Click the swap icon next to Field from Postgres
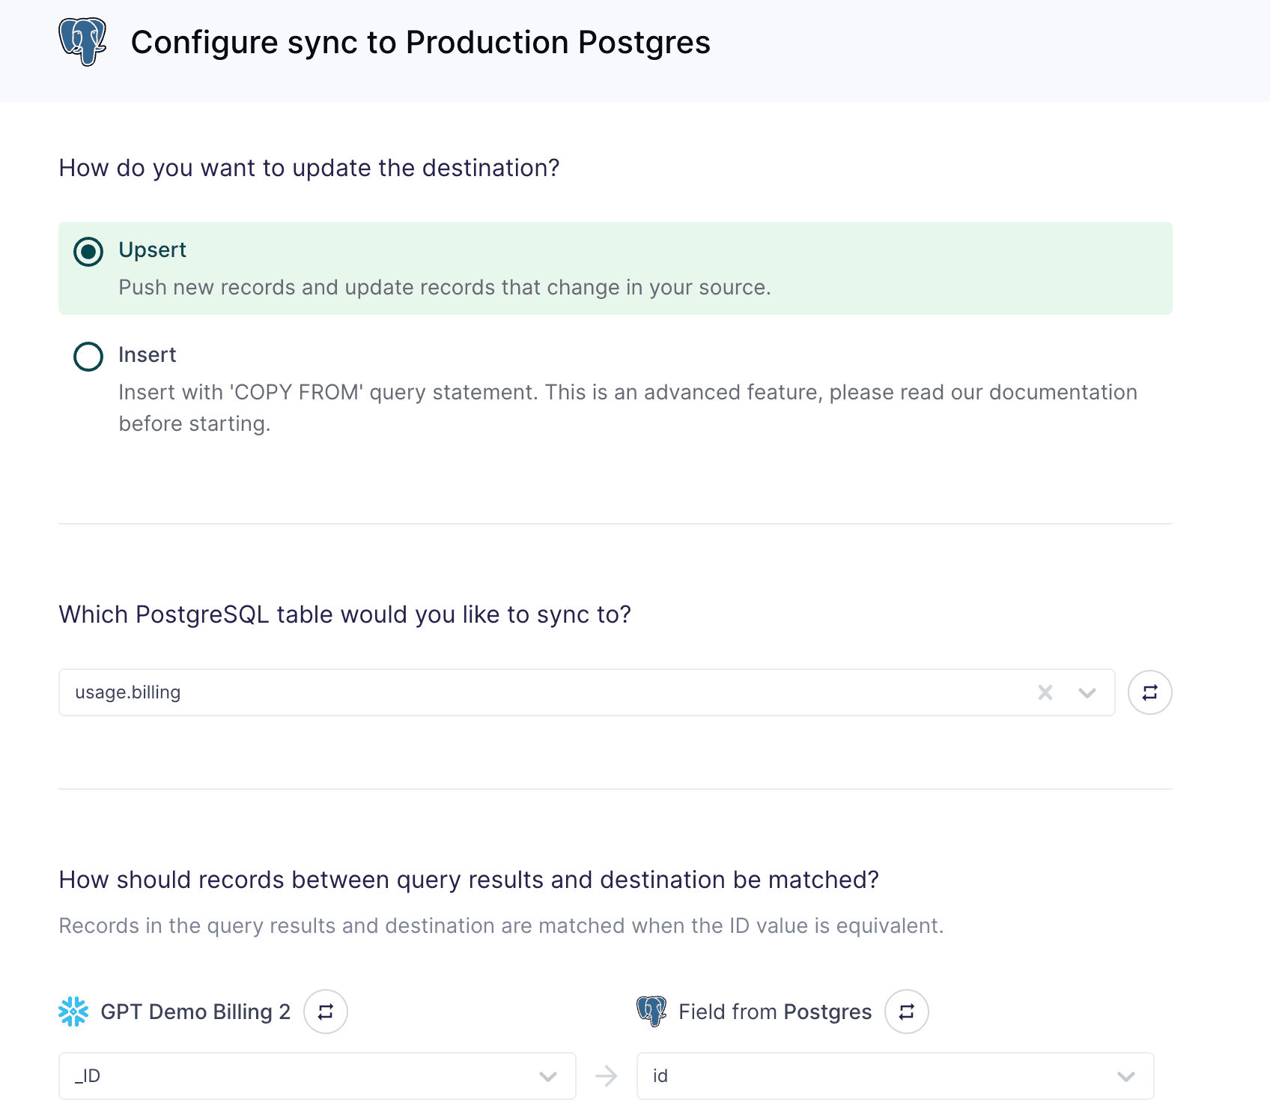 click(906, 1011)
